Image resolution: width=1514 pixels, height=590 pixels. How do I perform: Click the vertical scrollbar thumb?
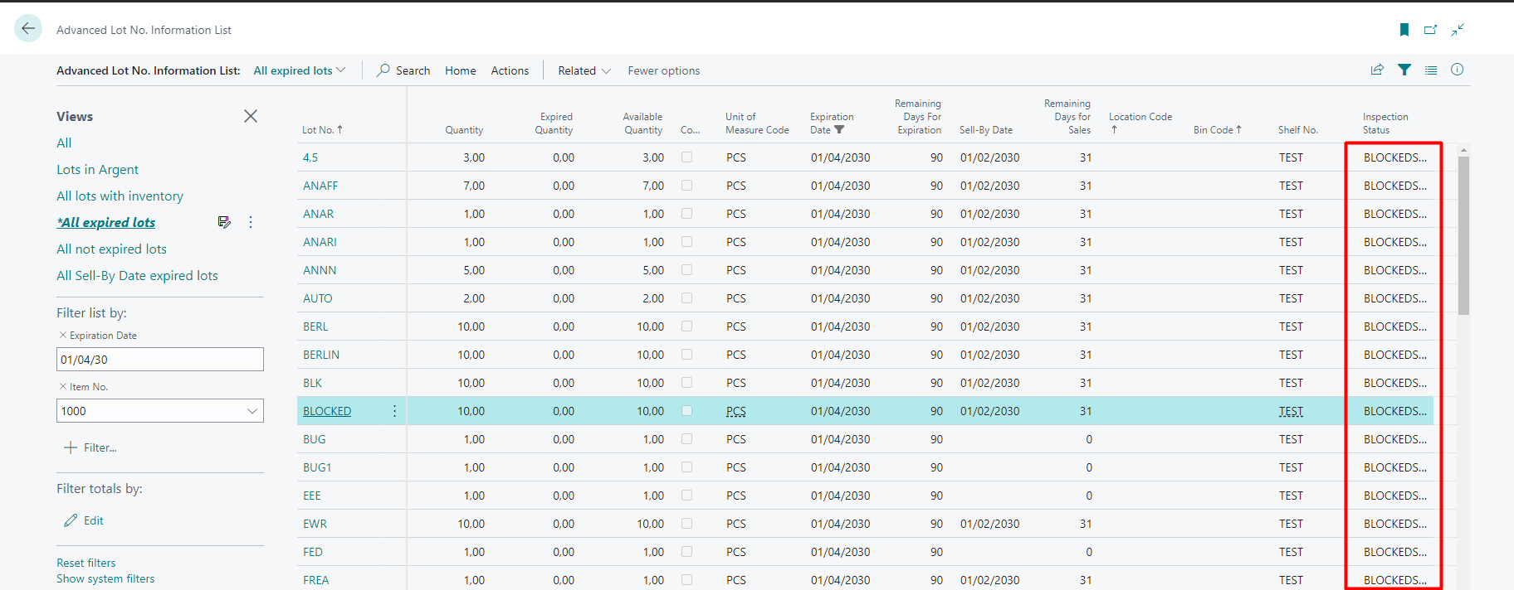click(x=1463, y=235)
